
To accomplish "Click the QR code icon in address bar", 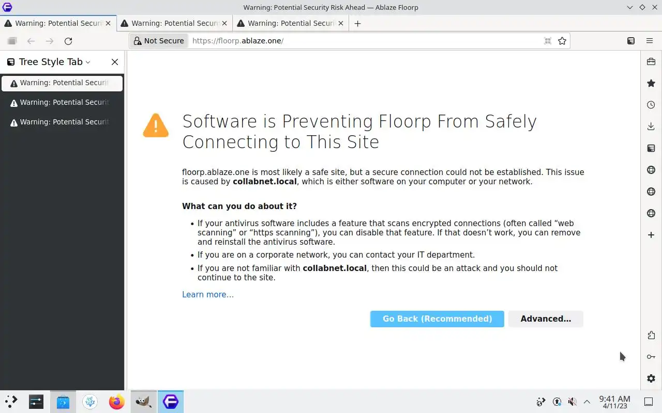I will (x=548, y=41).
